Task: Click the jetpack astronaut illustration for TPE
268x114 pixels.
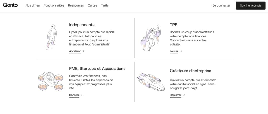Action: pyautogui.click(x=151, y=38)
